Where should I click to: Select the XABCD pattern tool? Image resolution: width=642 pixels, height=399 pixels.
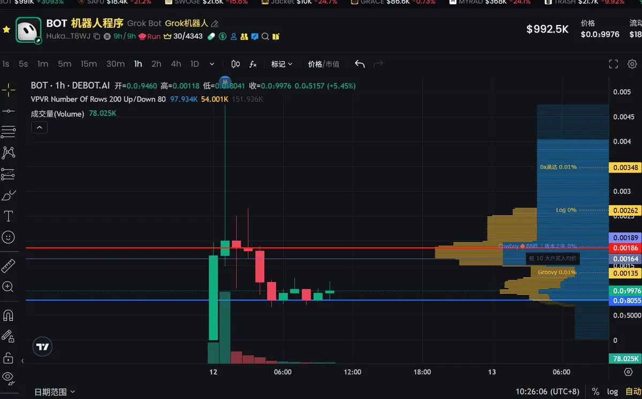(x=8, y=153)
